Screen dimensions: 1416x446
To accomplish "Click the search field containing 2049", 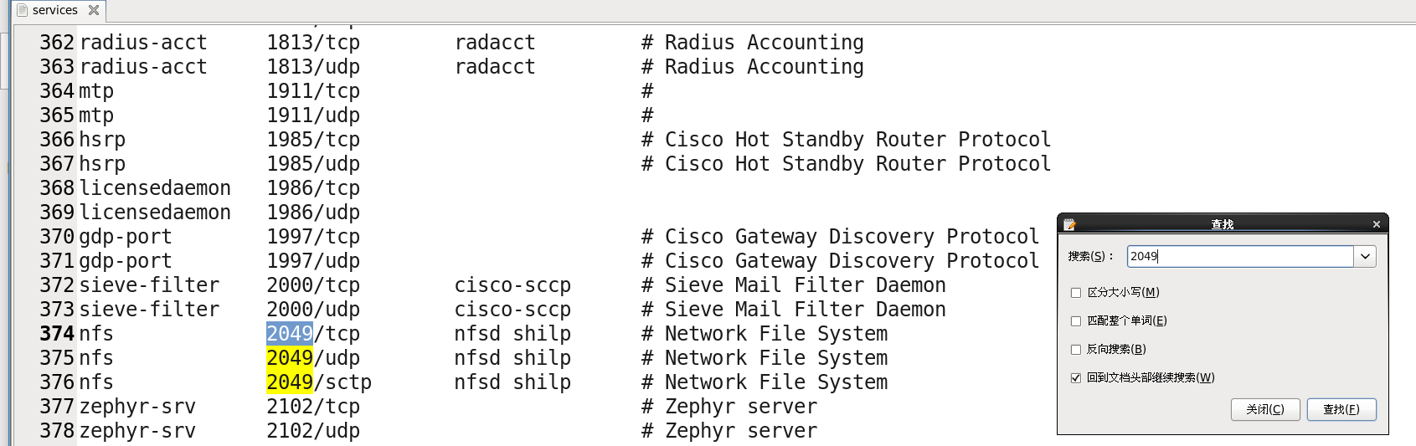I will (1239, 257).
